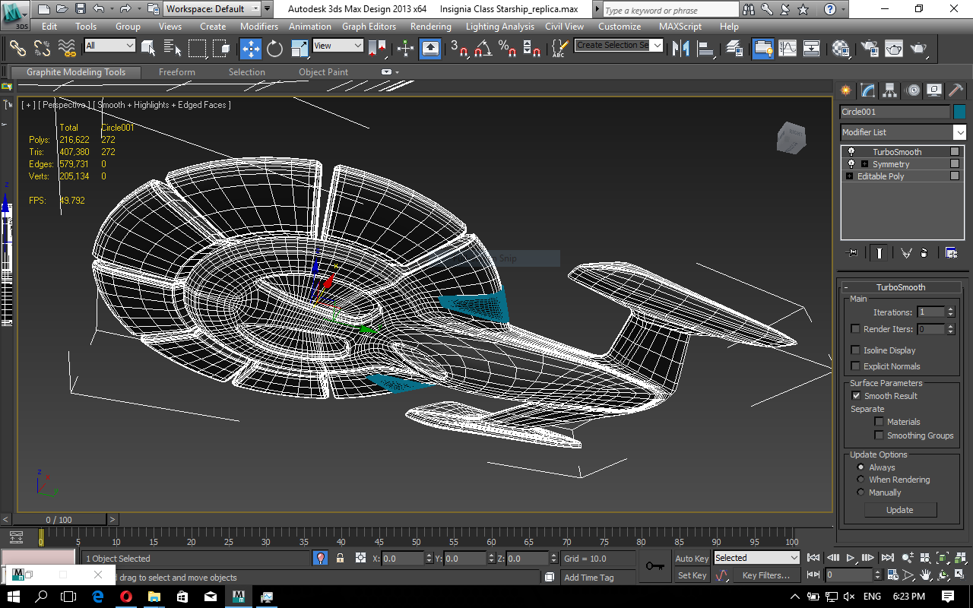Select the Select and Link tool
The width and height of the screenshot is (973, 608).
click(x=17, y=48)
